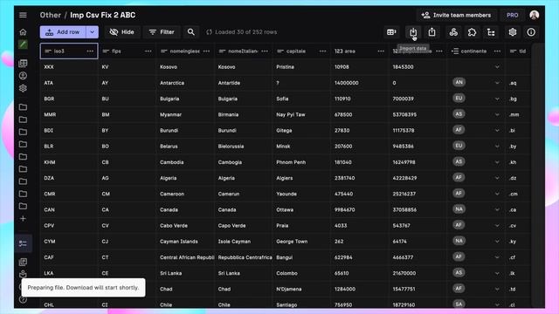Expand the continente dropdown in the Kosovo row
The image size is (559, 314).
497,67
